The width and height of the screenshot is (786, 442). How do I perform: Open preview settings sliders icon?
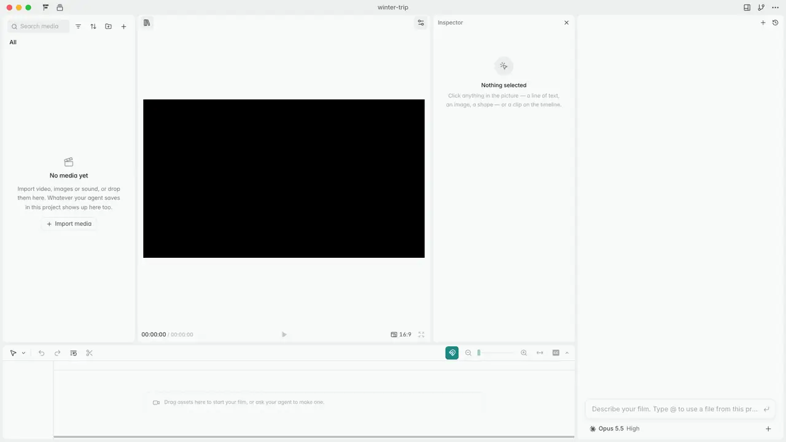pyautogui.click(x=421, y=23)
